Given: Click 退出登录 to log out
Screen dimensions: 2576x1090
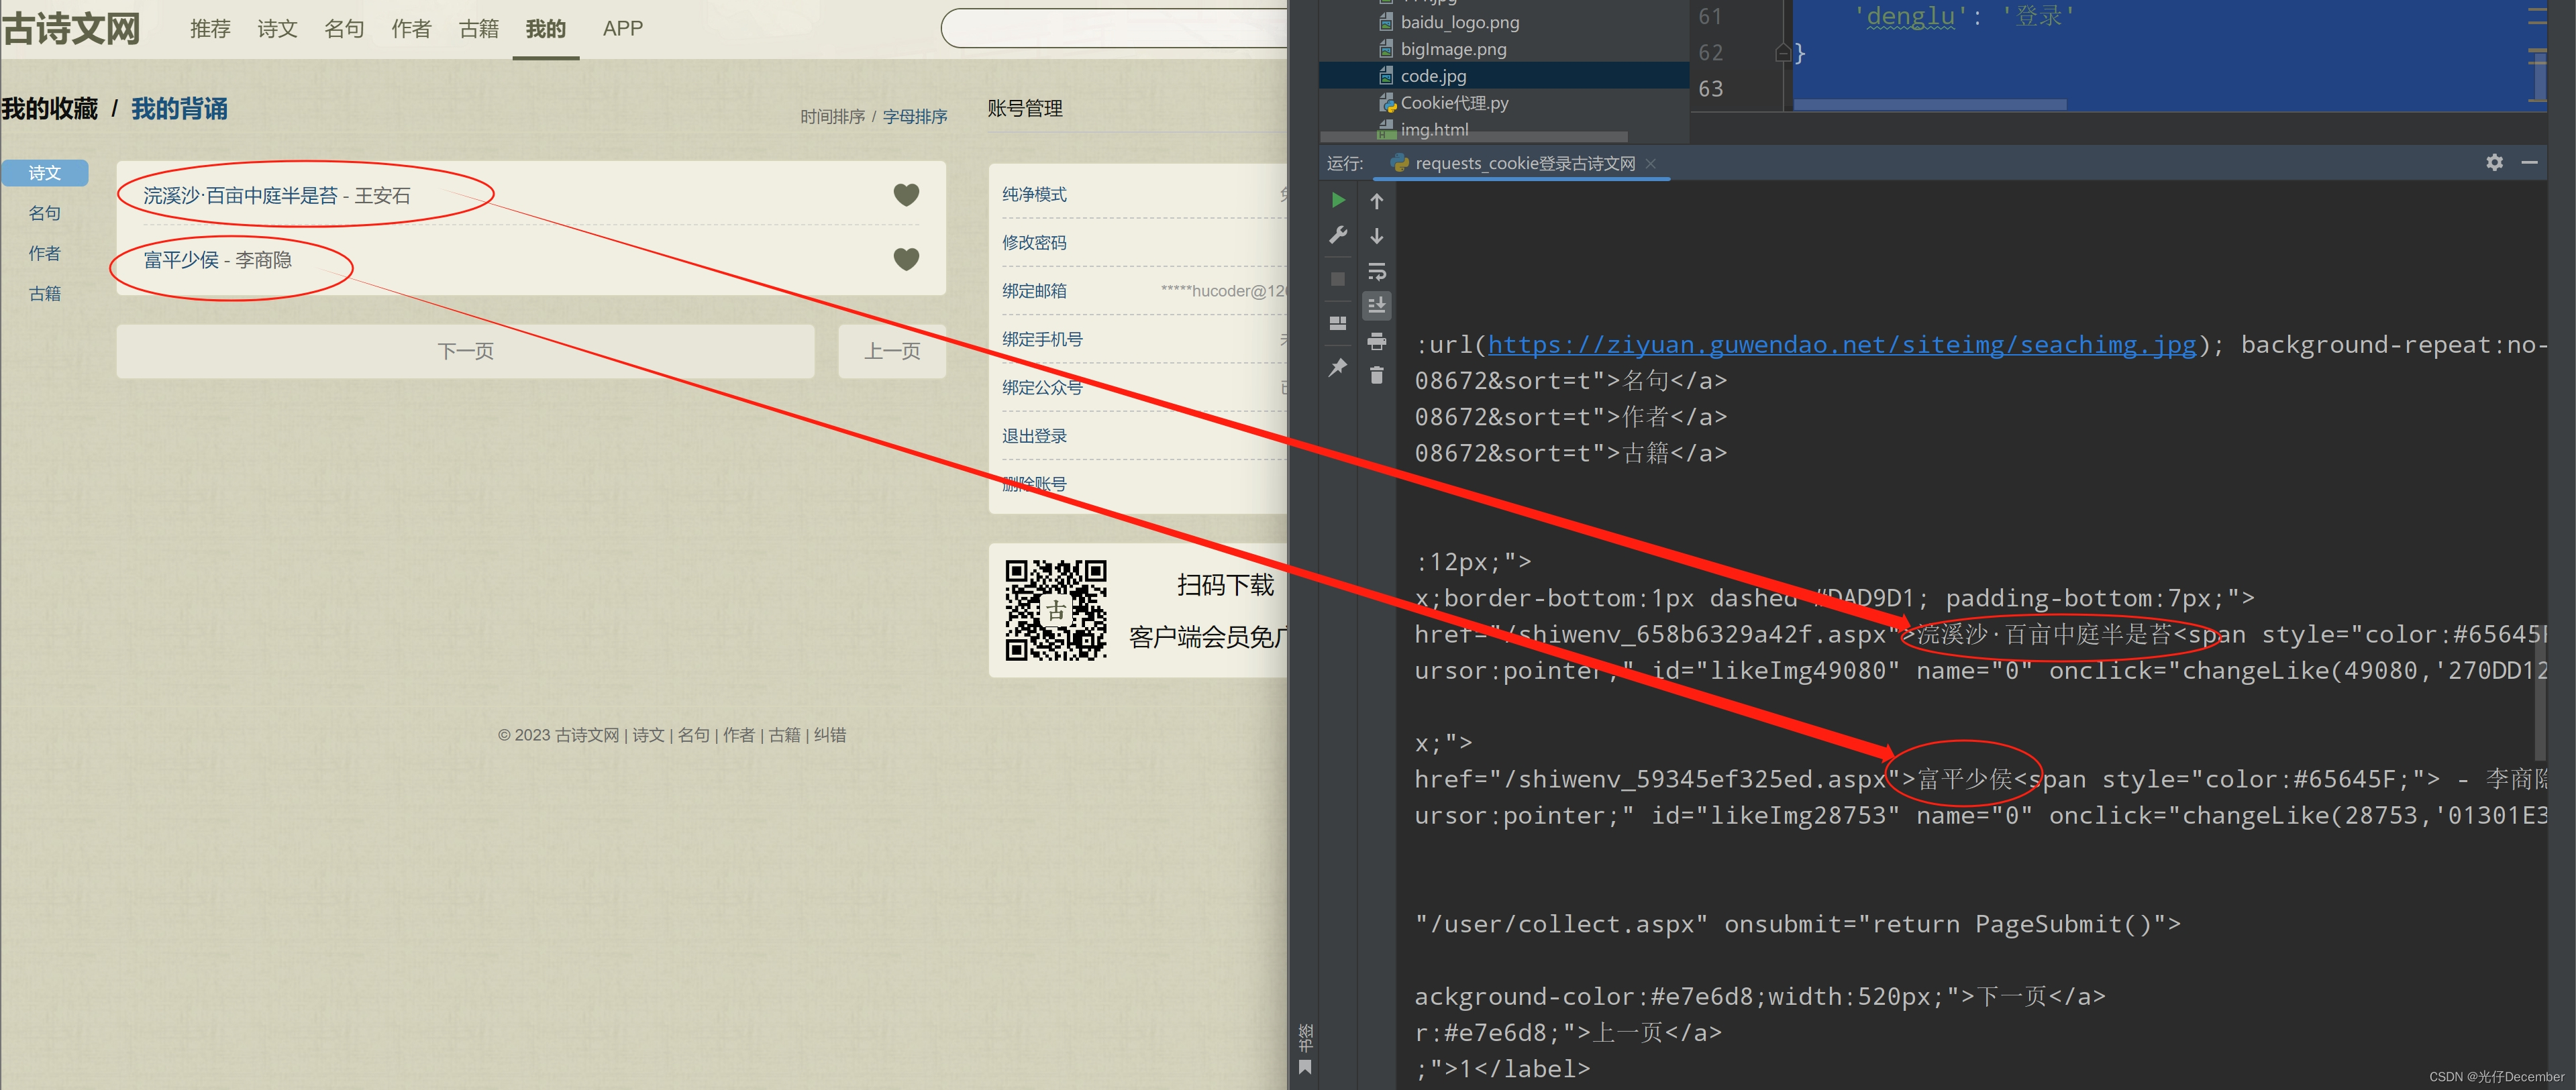Looking at the screenshot, I should (x=1034, y=436).
